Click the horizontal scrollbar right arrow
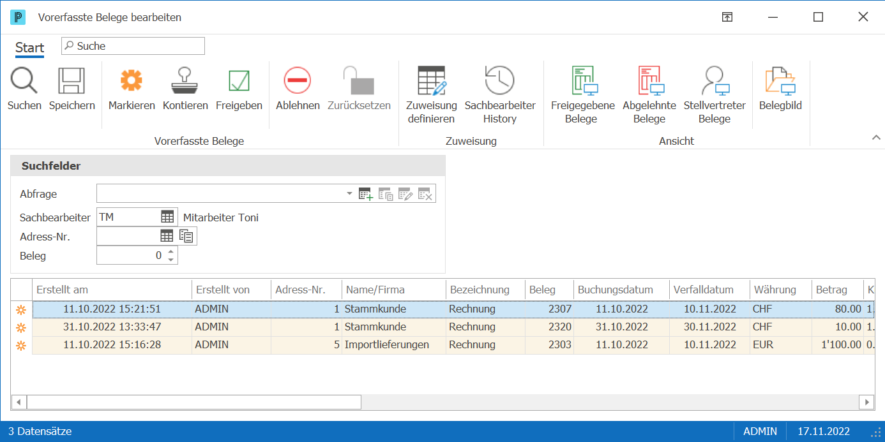The image size is (885, 442). point(866,402)
